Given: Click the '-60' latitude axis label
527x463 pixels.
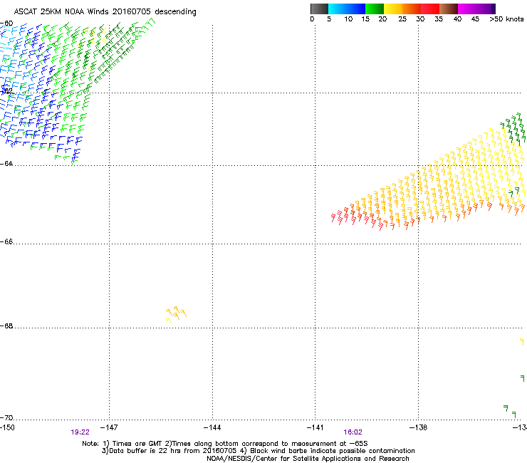Looking at the screenshot, I should tap(6, 24).
